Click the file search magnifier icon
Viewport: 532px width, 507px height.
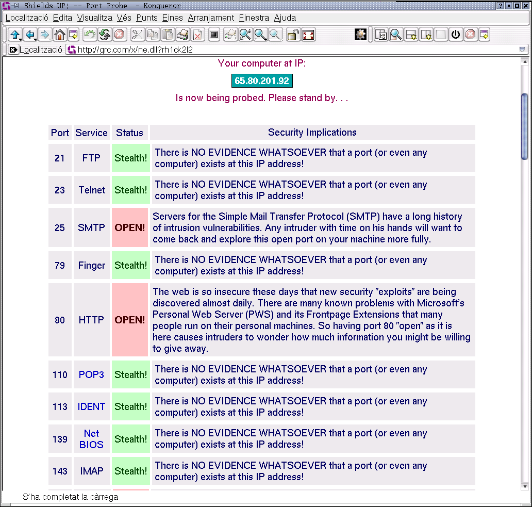(x=395, y=34)
